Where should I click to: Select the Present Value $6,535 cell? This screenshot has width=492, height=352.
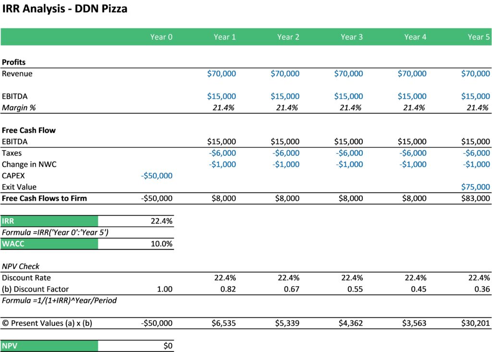click(x=223, y=323)
